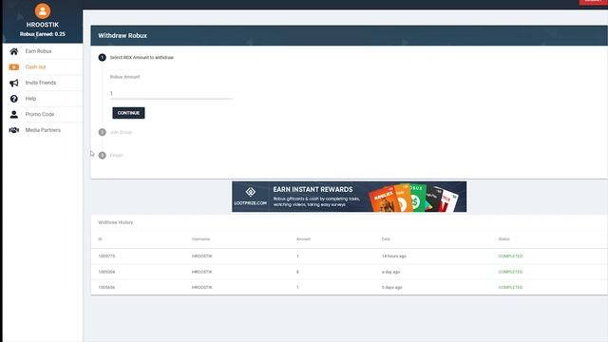Click the CONTINUE button
This screenshot has width=608, height=342.
[x=128, y=113]
